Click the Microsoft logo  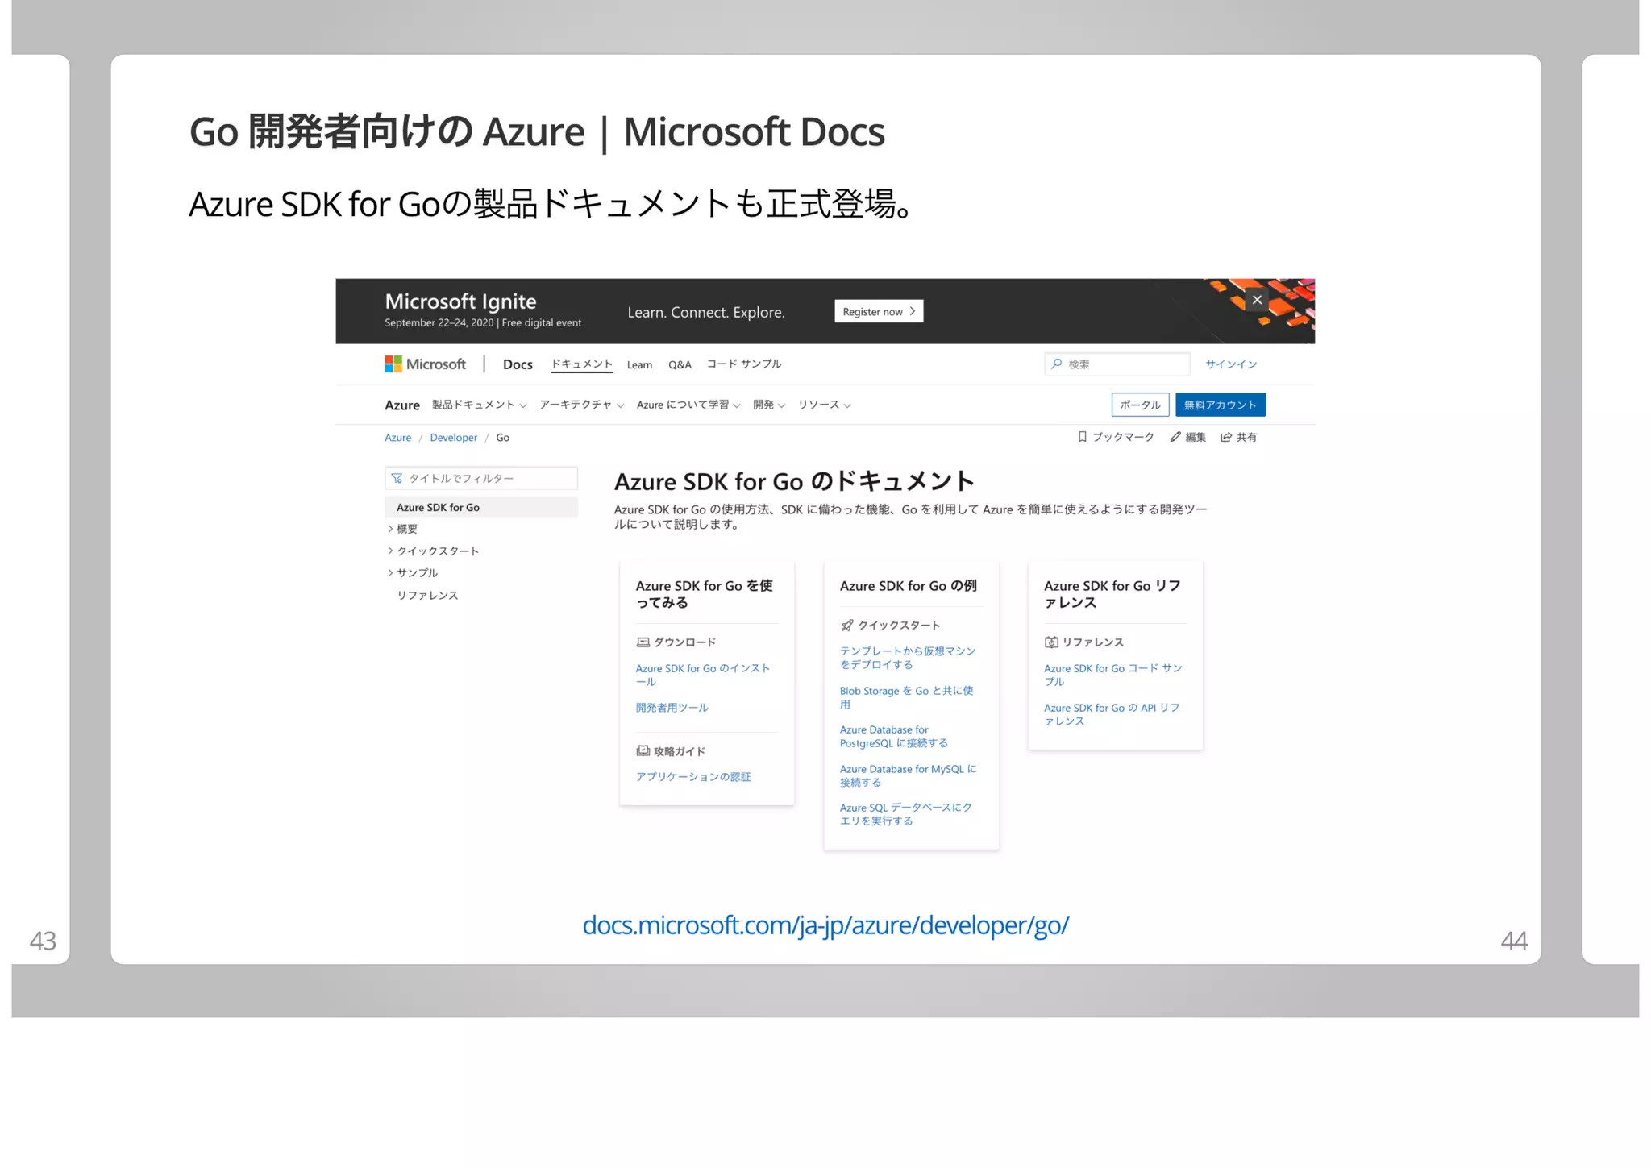[425, 364]
